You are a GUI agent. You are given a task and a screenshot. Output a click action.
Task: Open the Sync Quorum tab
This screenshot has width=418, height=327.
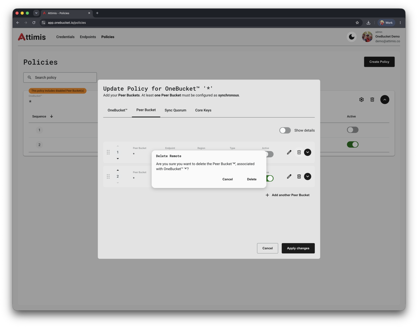pyautogui.click(x=175, y=110)
